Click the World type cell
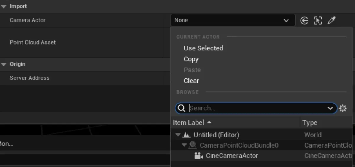 [313, 135]
